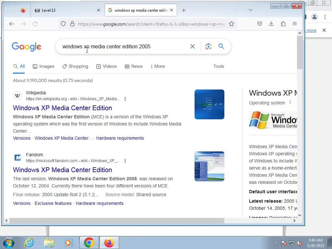
Task: Click the address bar URL field
Action: tap(151, 24)
